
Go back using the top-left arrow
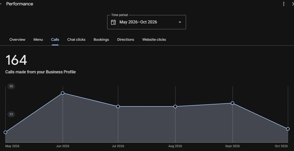pos(1,4)
